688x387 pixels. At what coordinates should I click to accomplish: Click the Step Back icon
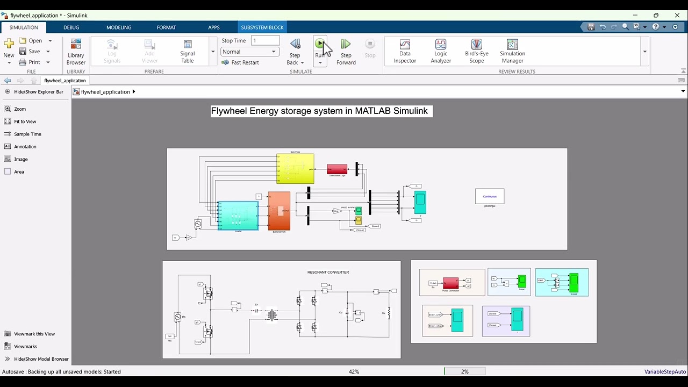[295, 44]
